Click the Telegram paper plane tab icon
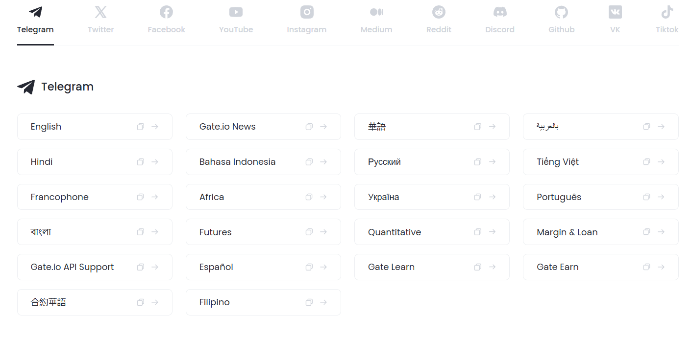The width and height of the screenshot is (692, 338). click(35, 12)
